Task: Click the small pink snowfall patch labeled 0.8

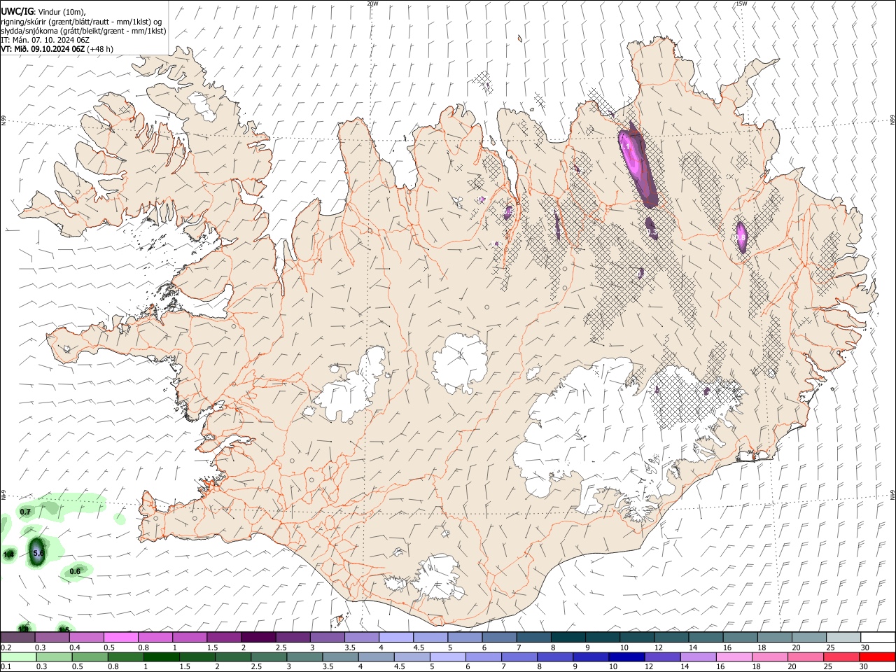Action: (x=741, y=237)
